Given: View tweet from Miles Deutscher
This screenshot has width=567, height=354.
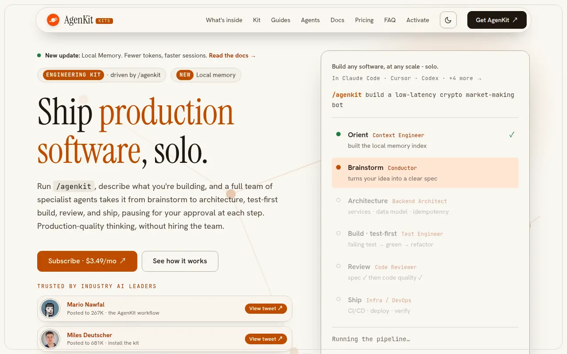Looking at the screenshot, I should tap(266, 339).
